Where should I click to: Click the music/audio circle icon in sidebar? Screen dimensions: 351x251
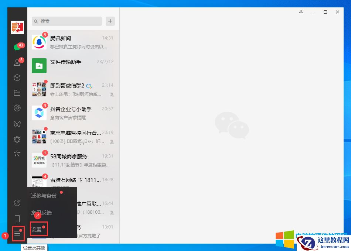click(x=17, y=202)
